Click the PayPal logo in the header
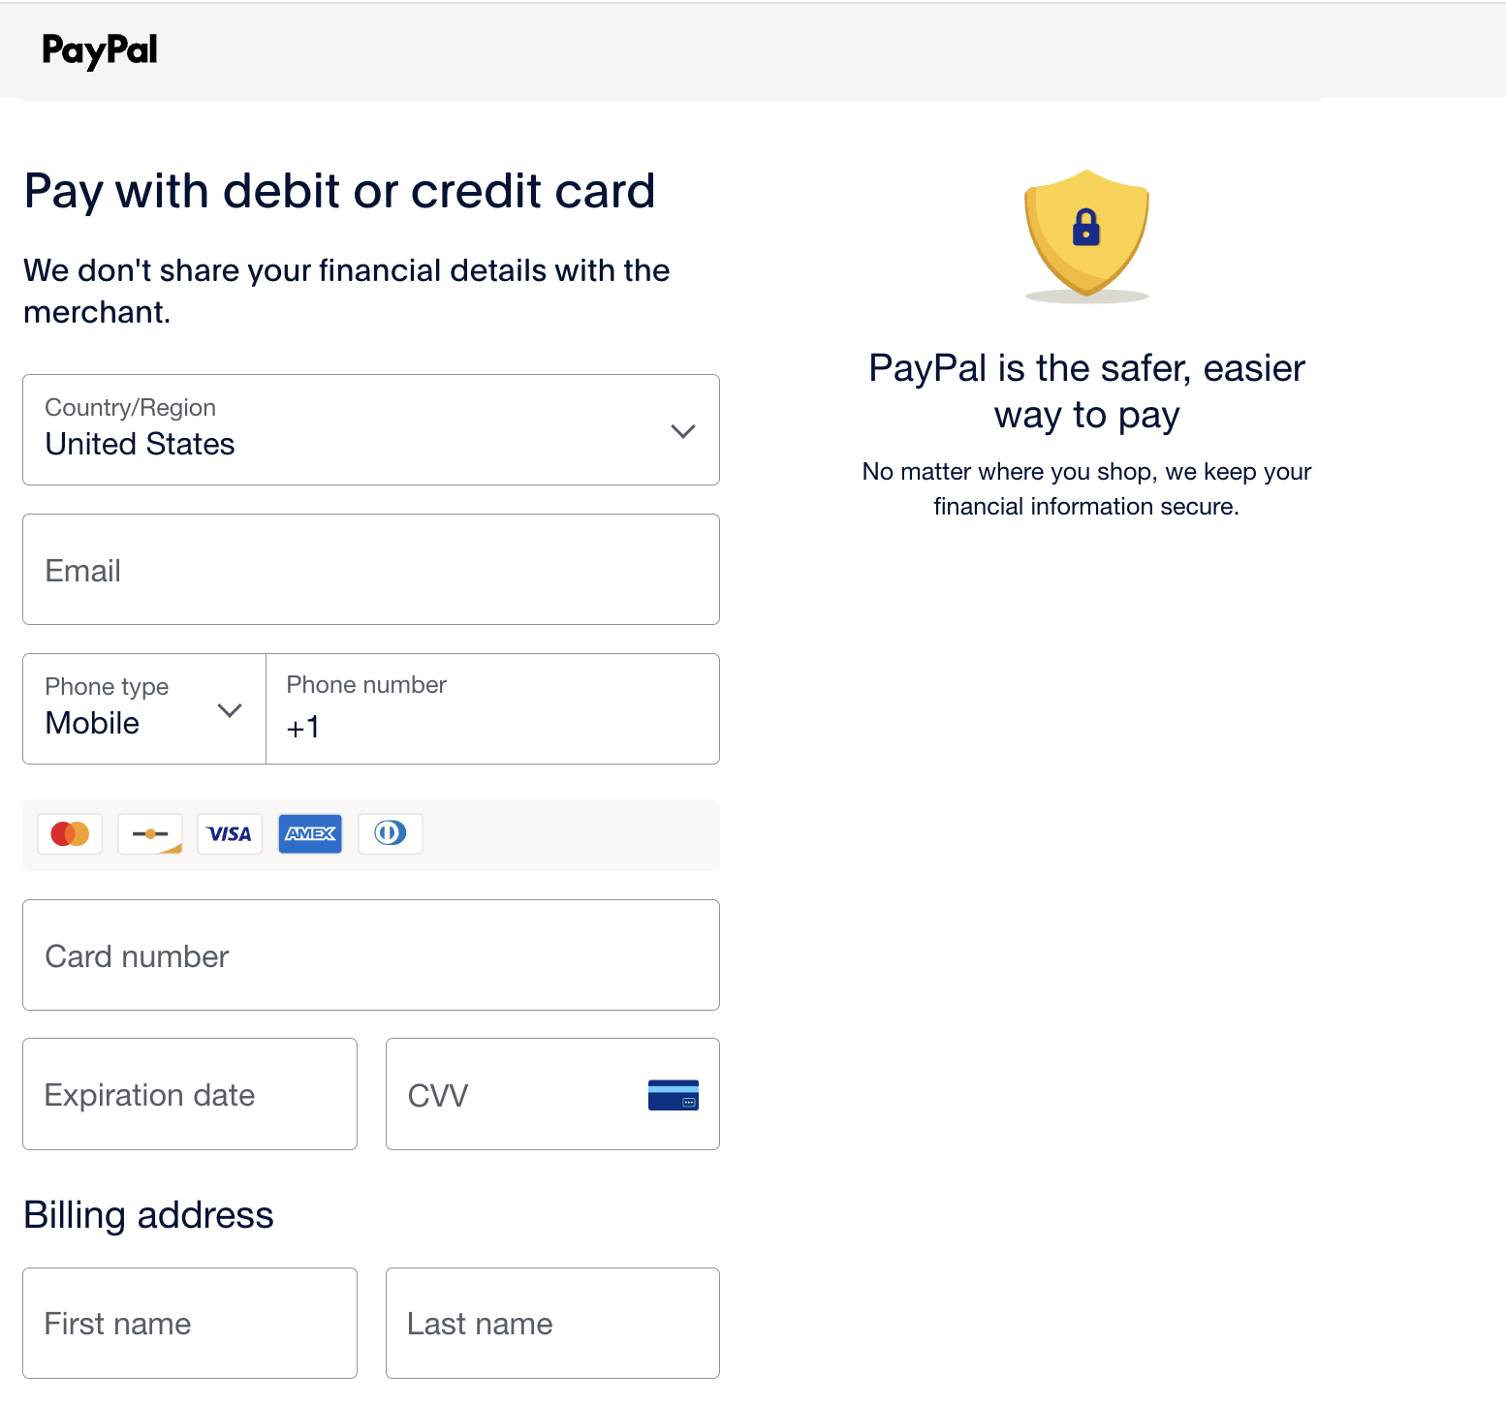 click(x=100, y=50)
